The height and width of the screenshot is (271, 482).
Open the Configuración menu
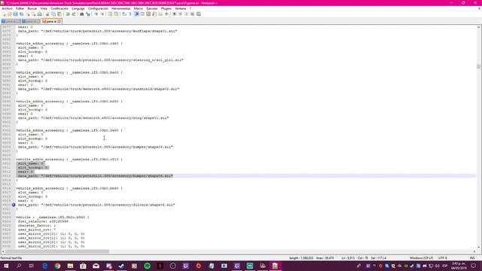(x=98, y=8)
